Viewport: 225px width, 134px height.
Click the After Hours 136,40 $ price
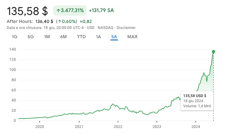45,21
